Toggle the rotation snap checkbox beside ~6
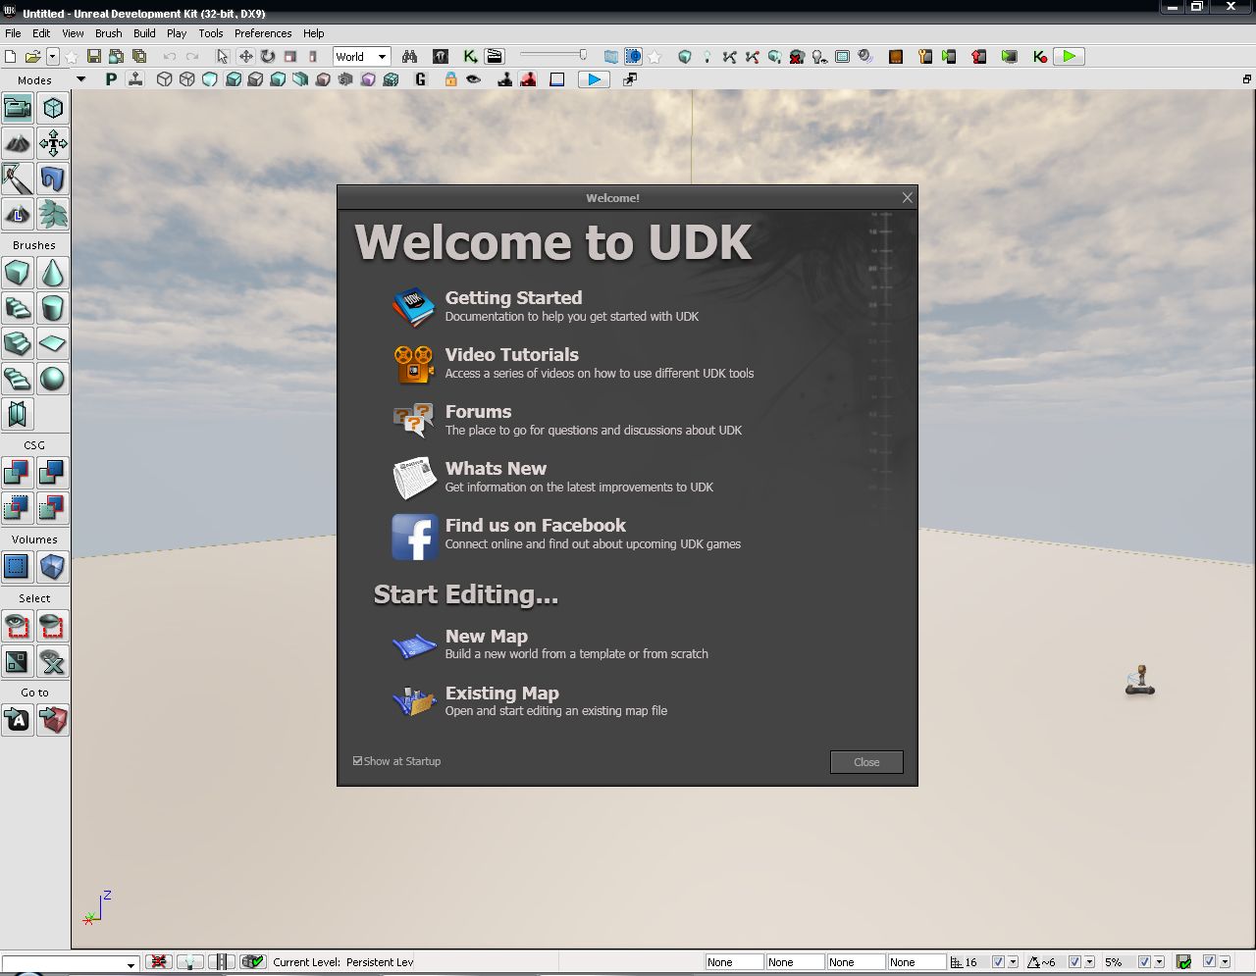 coord(1074,962)
